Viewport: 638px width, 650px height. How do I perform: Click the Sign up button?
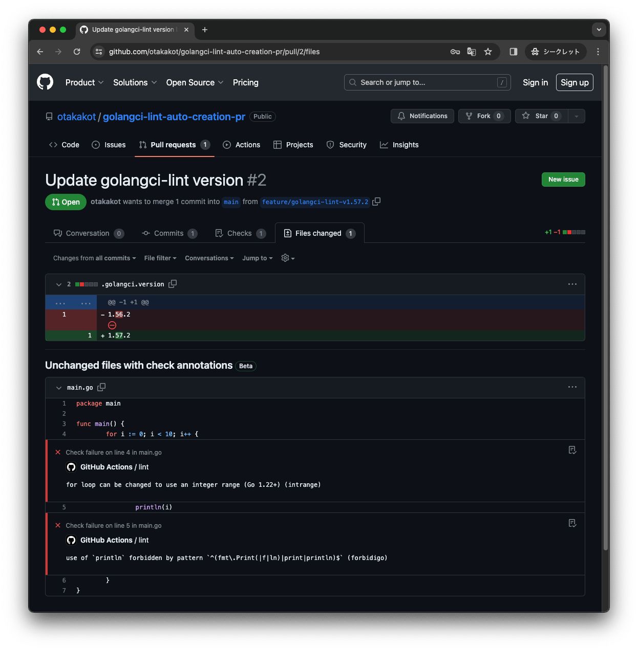[575, 82]
